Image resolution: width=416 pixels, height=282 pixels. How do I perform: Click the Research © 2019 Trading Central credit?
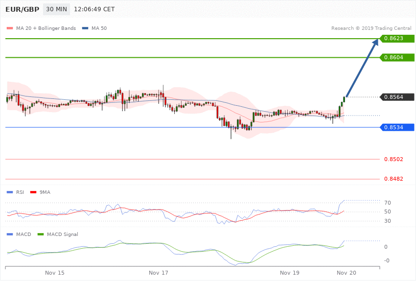click(x=371, y=28)
